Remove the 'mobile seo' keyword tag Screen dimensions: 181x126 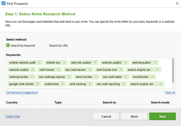point(64,62)
